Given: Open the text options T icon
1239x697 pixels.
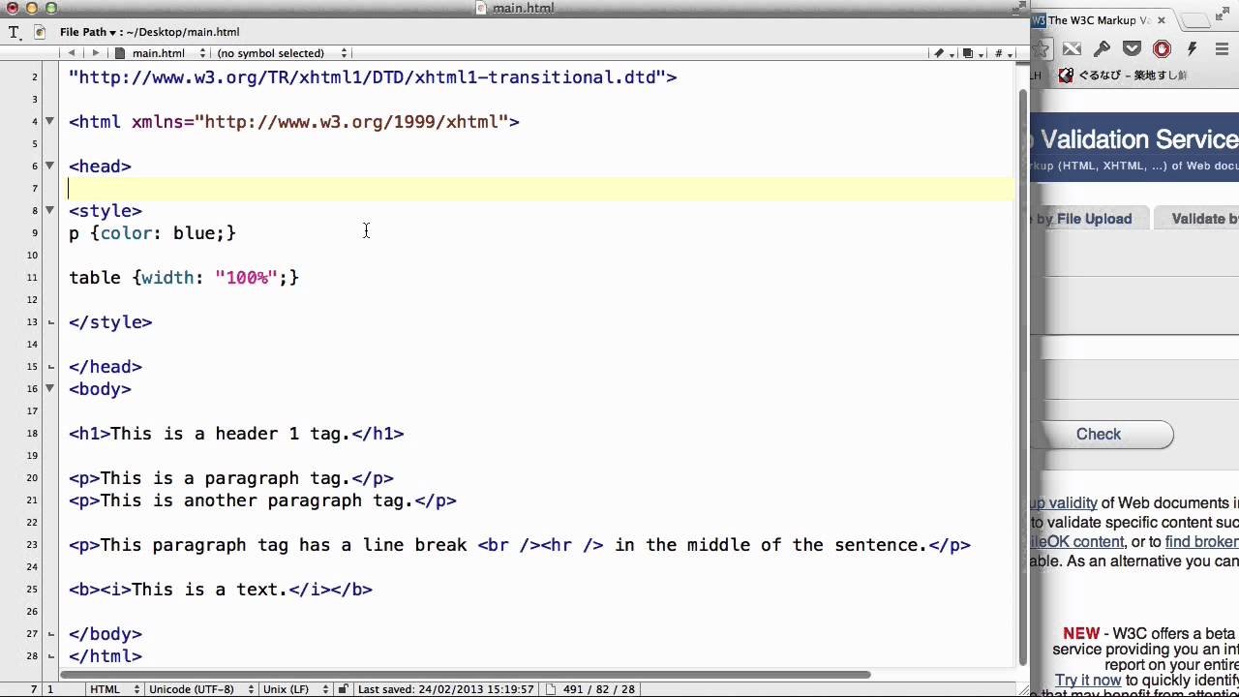Looking at the screenshot, I should pyautogui.click(x=14, y=32).
